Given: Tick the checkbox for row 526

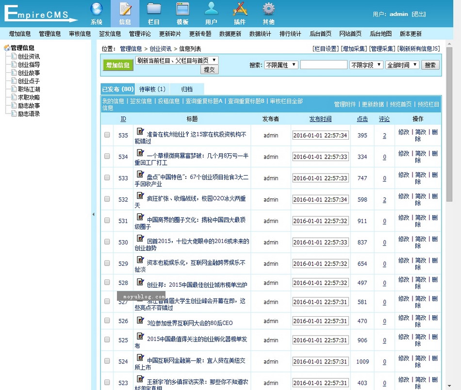Looking at the screenshot, I should pyautogui.click(x=107, y=320).
